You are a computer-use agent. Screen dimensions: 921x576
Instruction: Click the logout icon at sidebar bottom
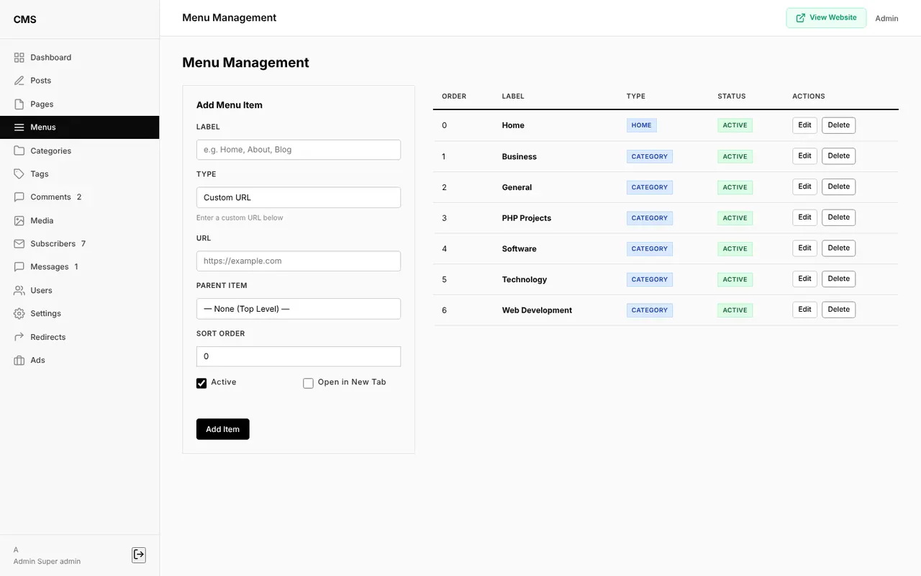point(139,554)
